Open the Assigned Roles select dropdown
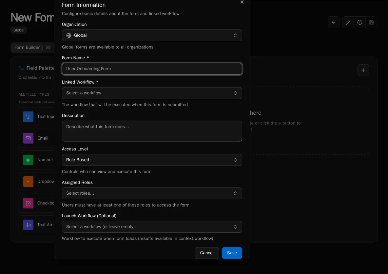The height and width of the screenshot is (274, 388). (x=152, y=193)
